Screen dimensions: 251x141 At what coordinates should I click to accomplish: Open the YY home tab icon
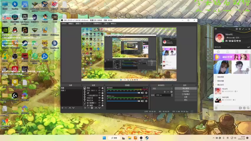[x=218, y=51]
